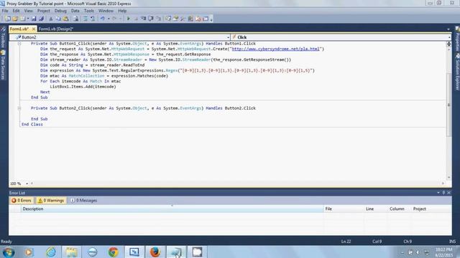Open the View menu
This screenshot has width=460, height=258.
pos(29,11)
